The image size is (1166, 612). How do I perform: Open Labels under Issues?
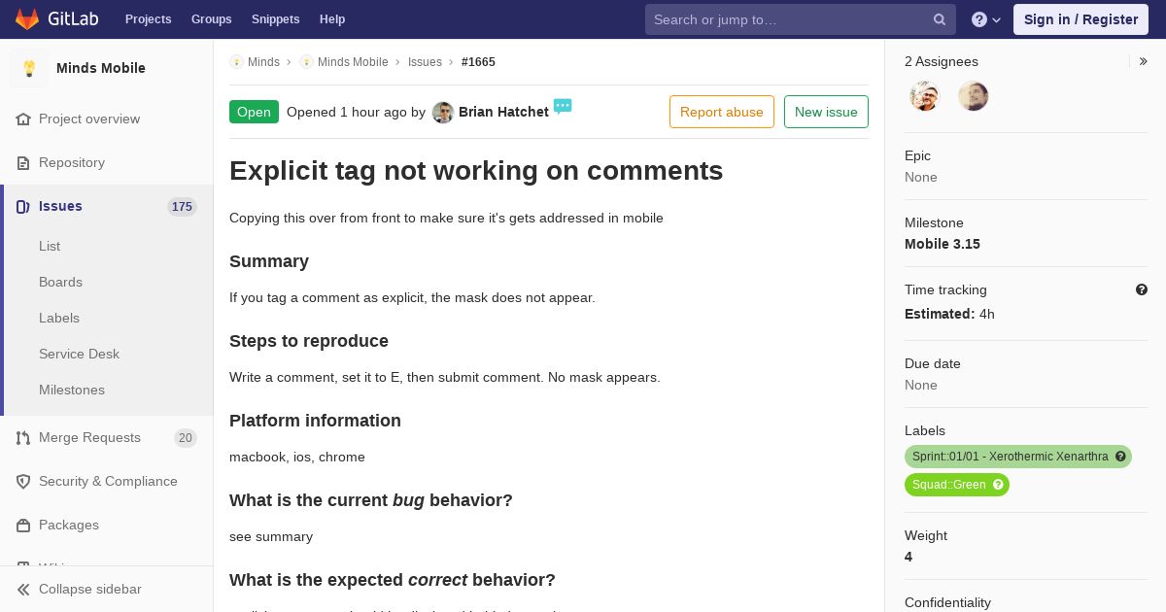tap(59, 319)
